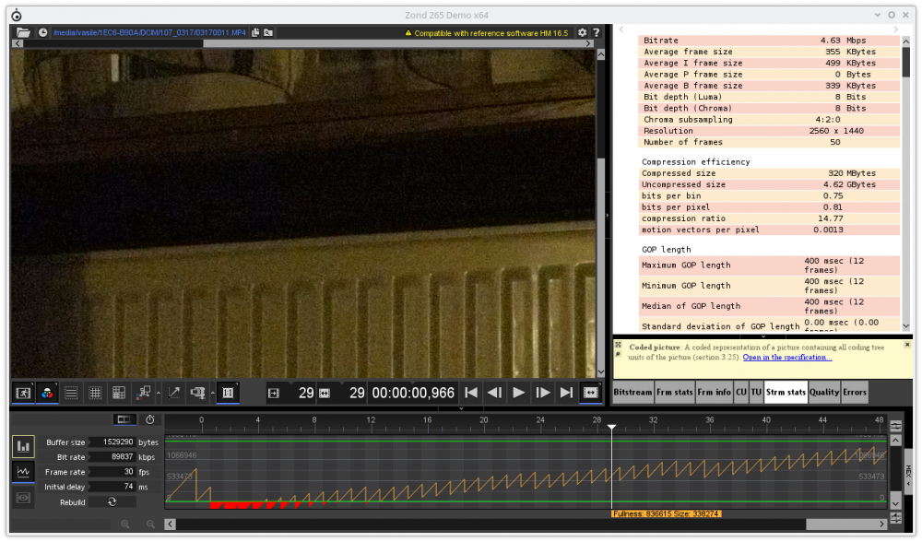Toggle the color channels overlay button
This screenshot has width=922, height=542.
46,393
